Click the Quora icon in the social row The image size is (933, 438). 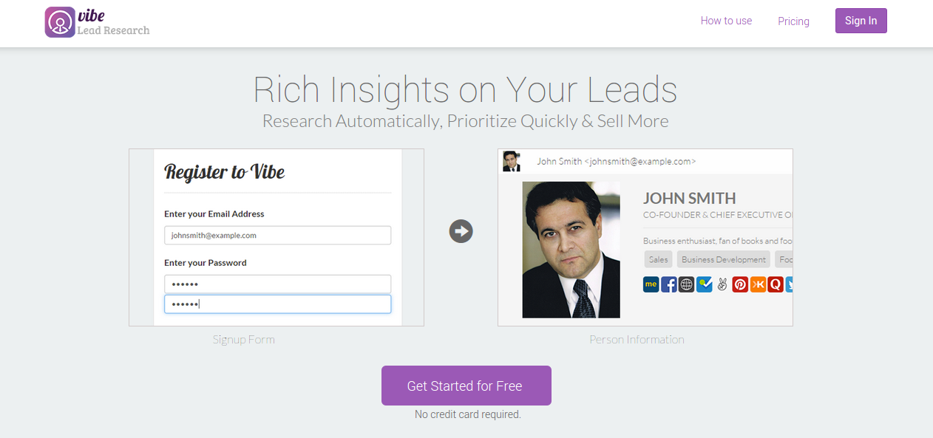[776, 284]
